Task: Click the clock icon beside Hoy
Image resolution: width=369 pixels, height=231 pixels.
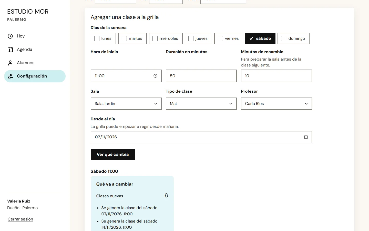Action: tap(10, 36)
